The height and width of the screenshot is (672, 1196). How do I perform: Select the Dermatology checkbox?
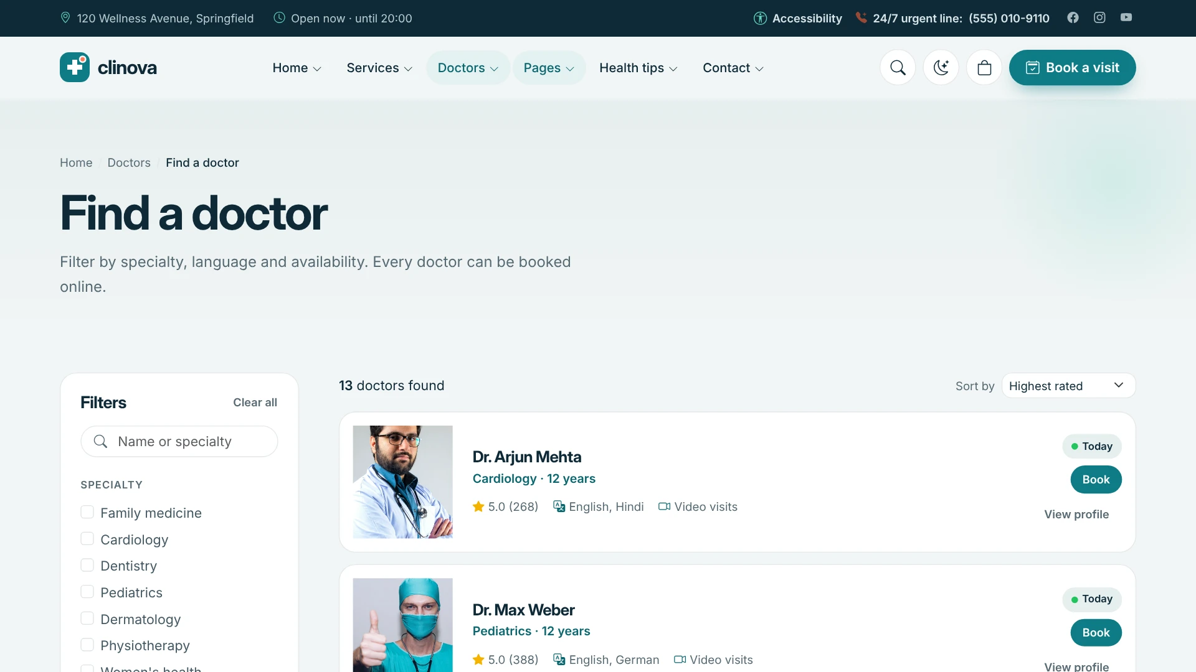point(87,618)
